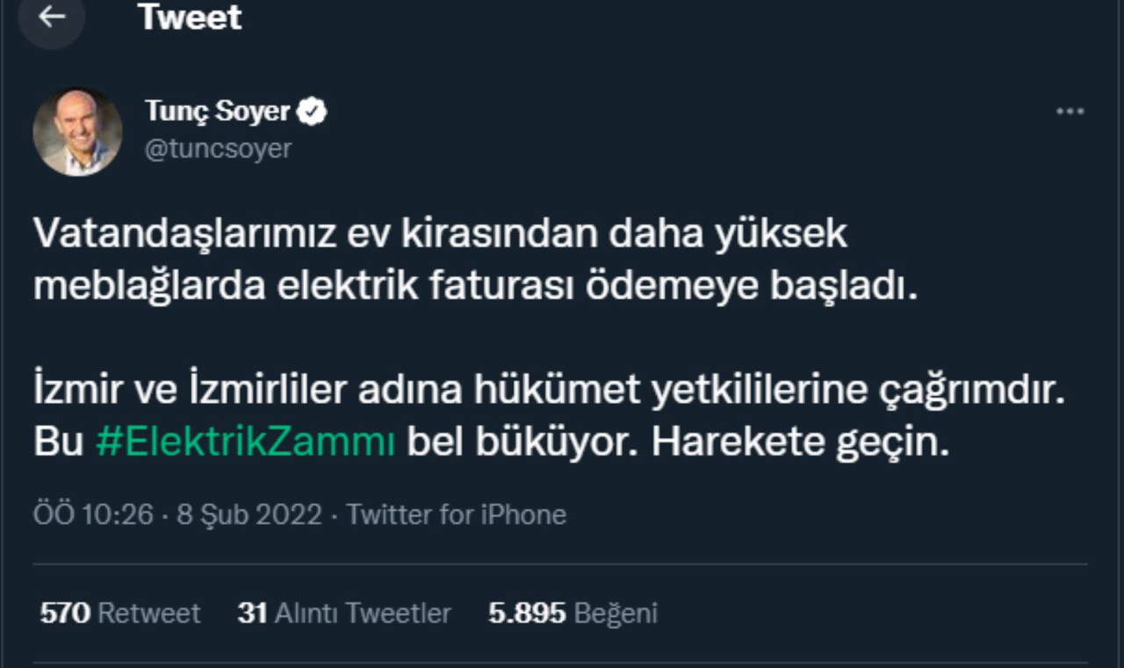View the 570 Retweet list
Screen dimensions: 1124x668
(120, 613)
